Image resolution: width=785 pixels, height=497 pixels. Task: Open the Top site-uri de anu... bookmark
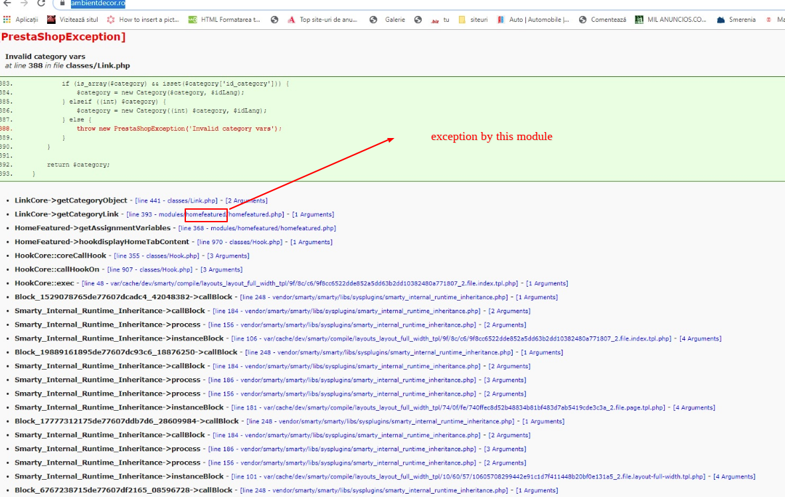coord(322,19)
